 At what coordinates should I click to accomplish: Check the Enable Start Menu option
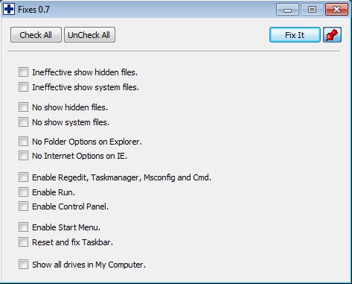[x=23, y=227]
